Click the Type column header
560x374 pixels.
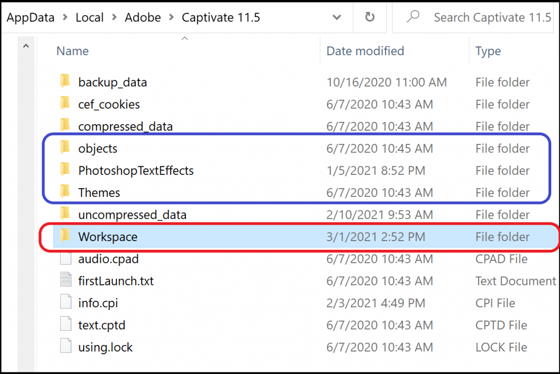(488, 51)
